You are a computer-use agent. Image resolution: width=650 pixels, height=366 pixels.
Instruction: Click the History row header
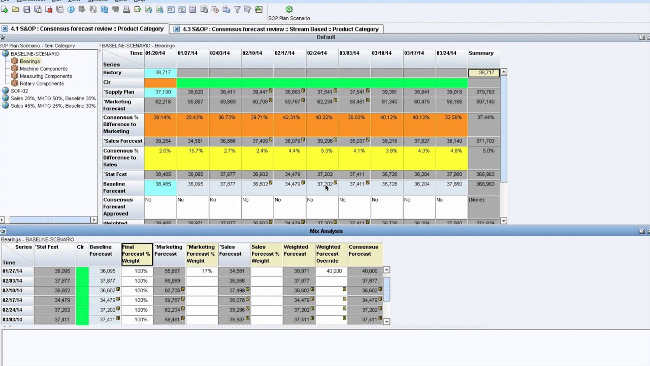point(122,73)
